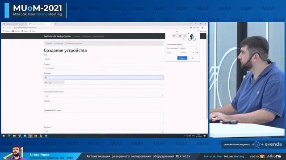Open the PowerPoint taskbar icon
Viewport: 286px width, 160px height.
coord(36,136)
